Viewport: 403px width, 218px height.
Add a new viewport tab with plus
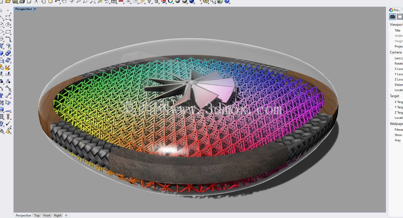tap(66, 215)
